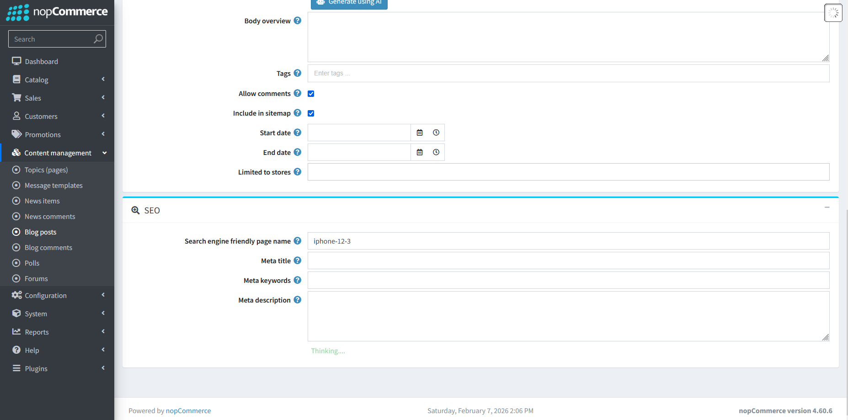Open the nopCommerce link in the footer
848x420 pixels.
tap(188, 410)
